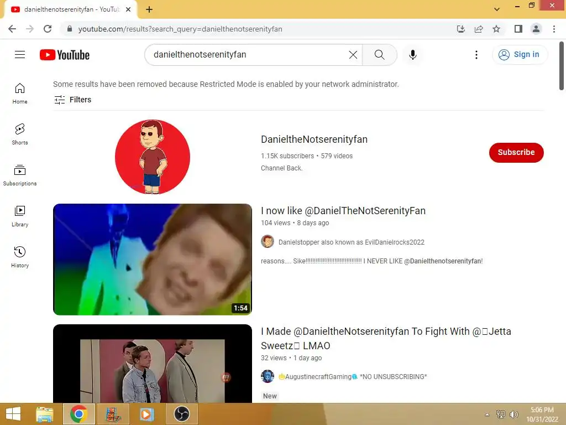Open the YouTube hamburger guide menu
This screenshot has height=425, width=566.
(20, 55)
